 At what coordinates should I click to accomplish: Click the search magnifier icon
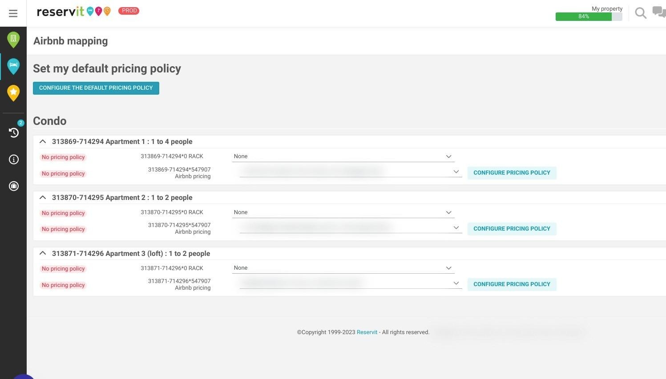click(x=641, y=13)
